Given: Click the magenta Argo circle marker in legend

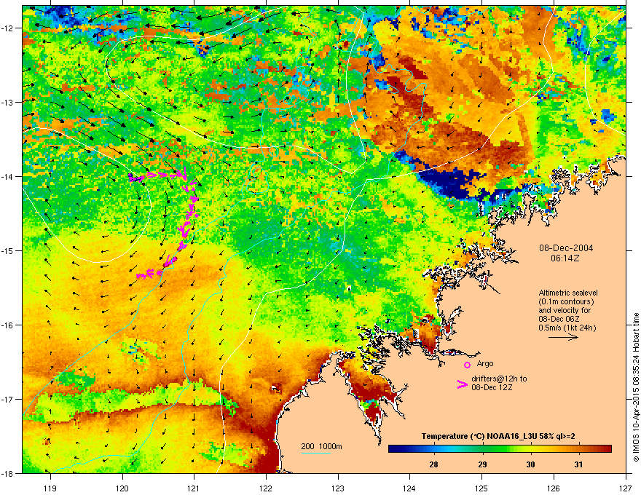Looking at the screenshot, I should (467, 365).
